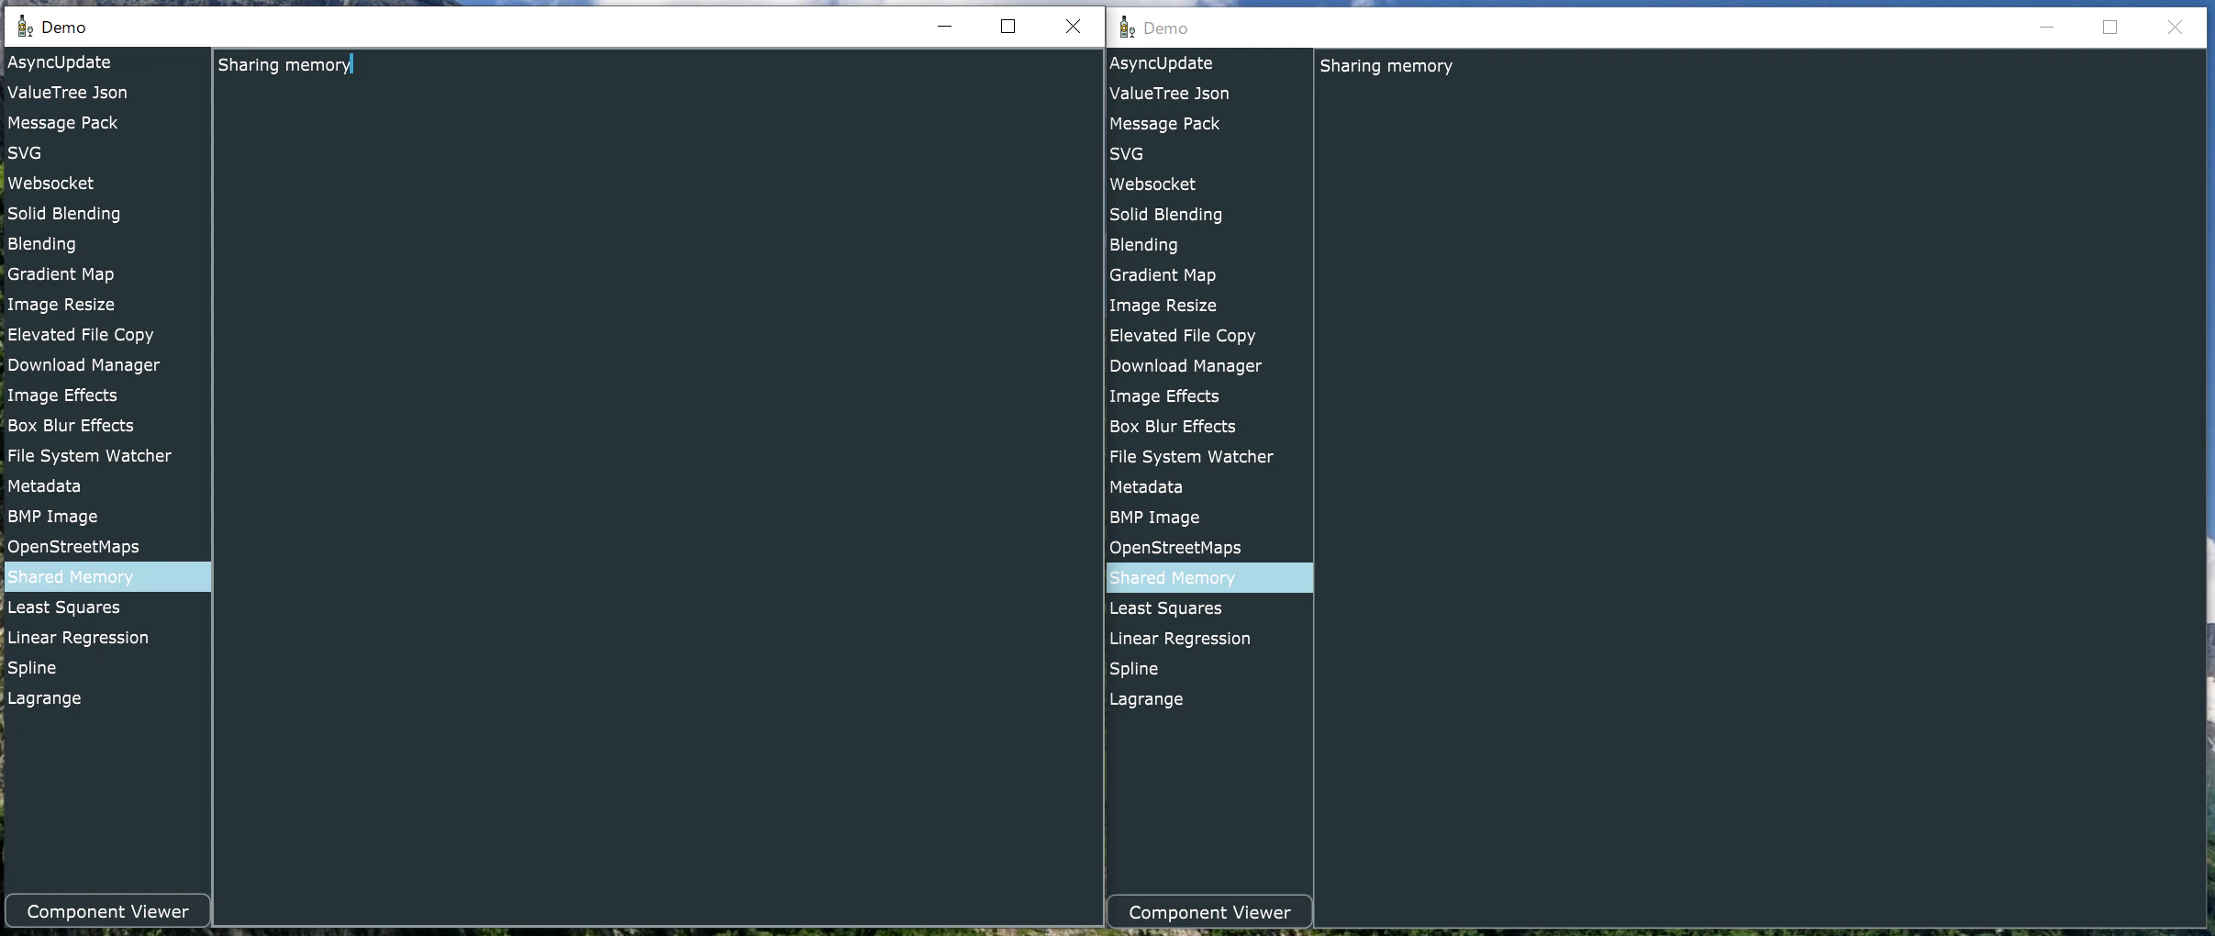Select Shared Memory row in right window
This screenshot has width=2215, height=936.
[x=1210, y=578]
